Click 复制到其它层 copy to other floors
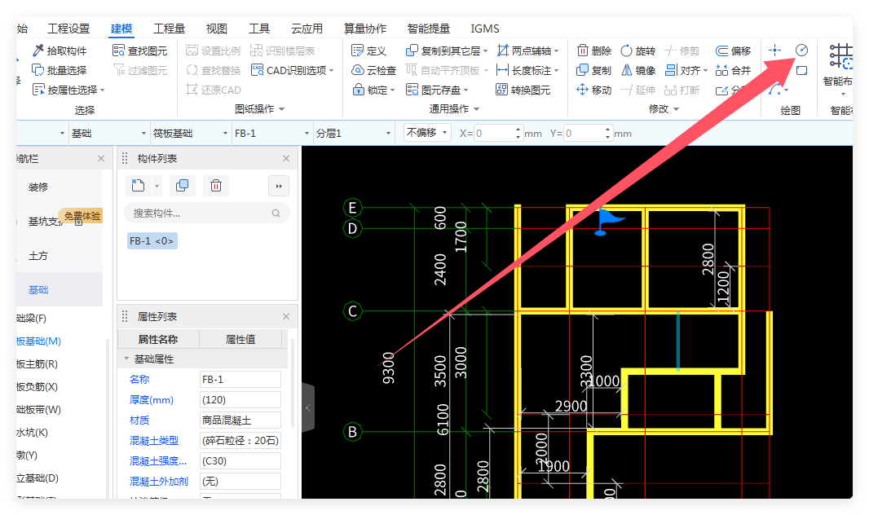 click(446, 51)
